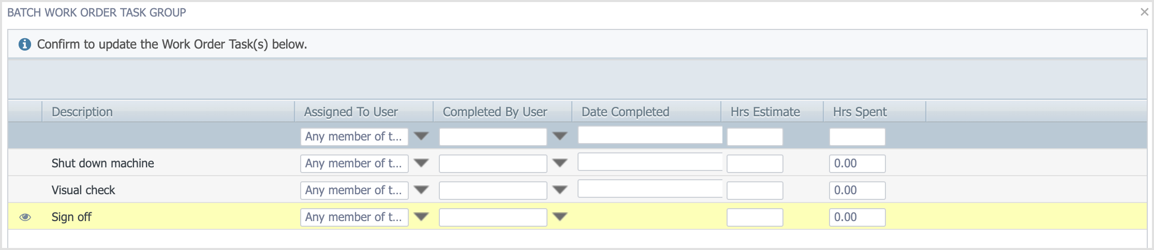
Task: Click batch header Date Completed field
Action: tap(650, 135)
